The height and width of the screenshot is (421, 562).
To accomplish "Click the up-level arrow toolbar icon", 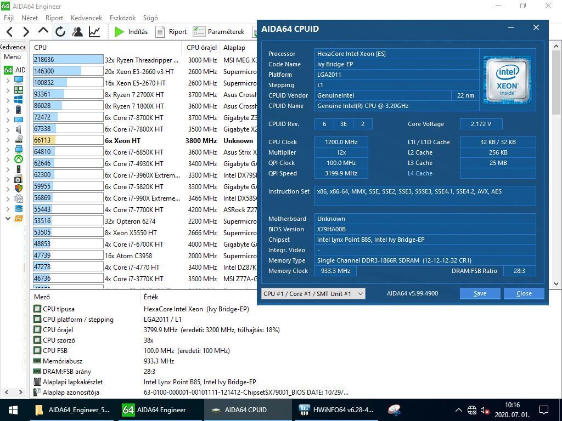I will [x=43, y=31].
